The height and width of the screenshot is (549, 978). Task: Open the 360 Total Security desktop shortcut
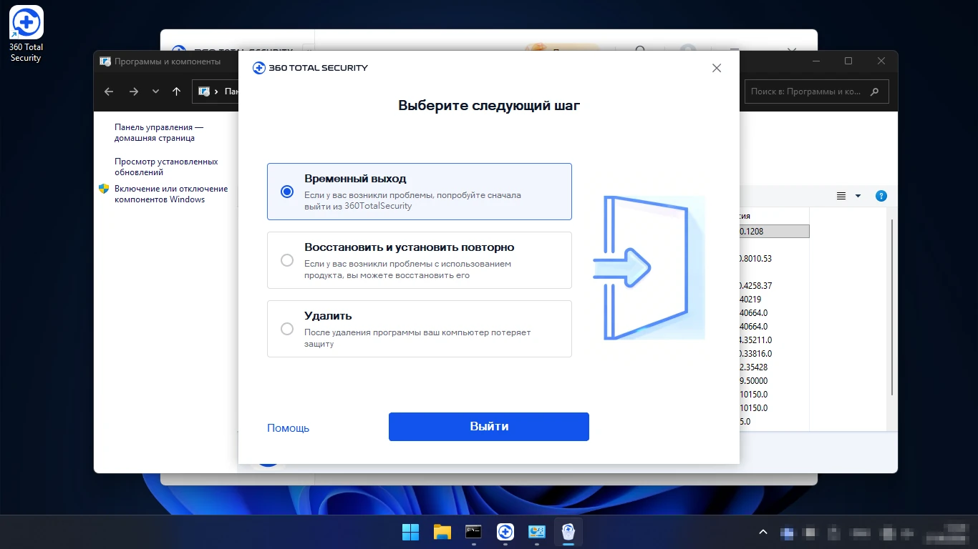click(26, 34)
